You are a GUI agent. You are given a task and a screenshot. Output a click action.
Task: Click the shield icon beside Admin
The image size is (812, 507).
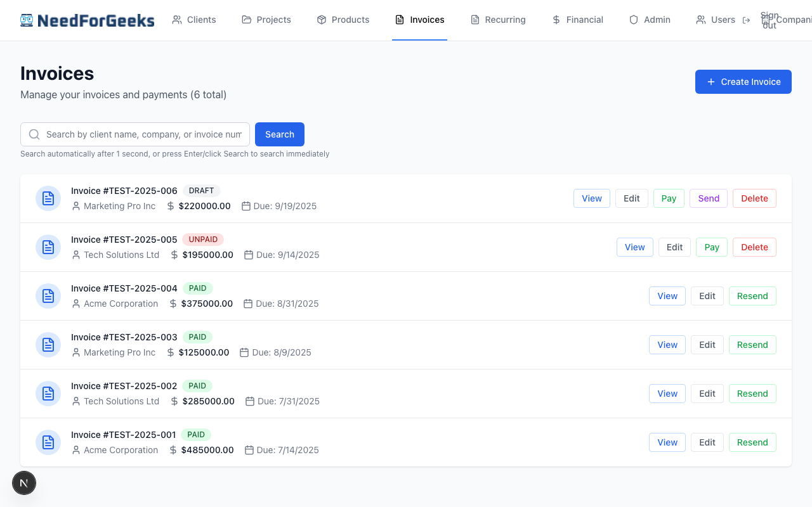point(632,20)
